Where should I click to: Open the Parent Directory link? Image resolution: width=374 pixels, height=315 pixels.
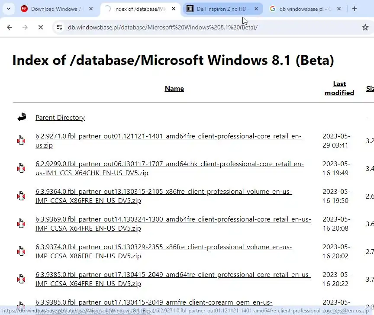(x=60, y=118)
